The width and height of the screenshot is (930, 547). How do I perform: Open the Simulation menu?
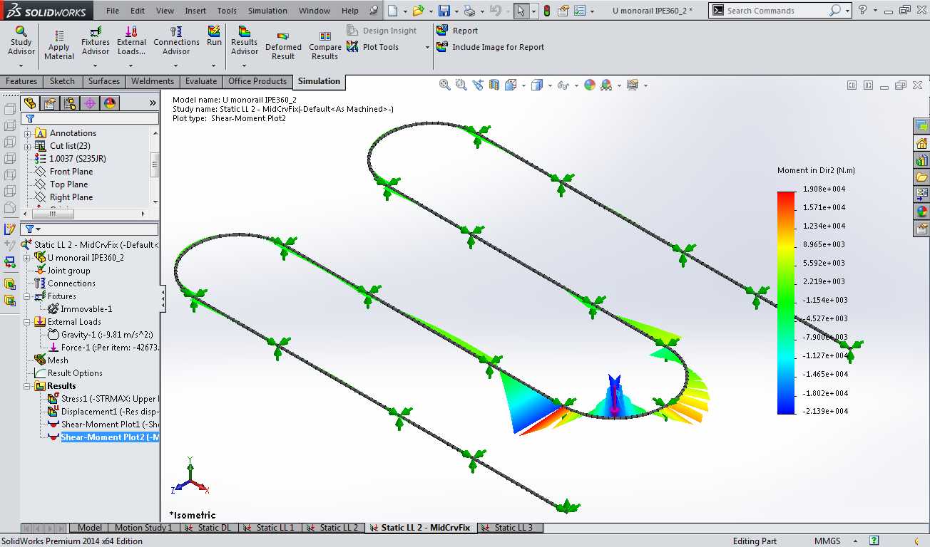click(267, 11)
